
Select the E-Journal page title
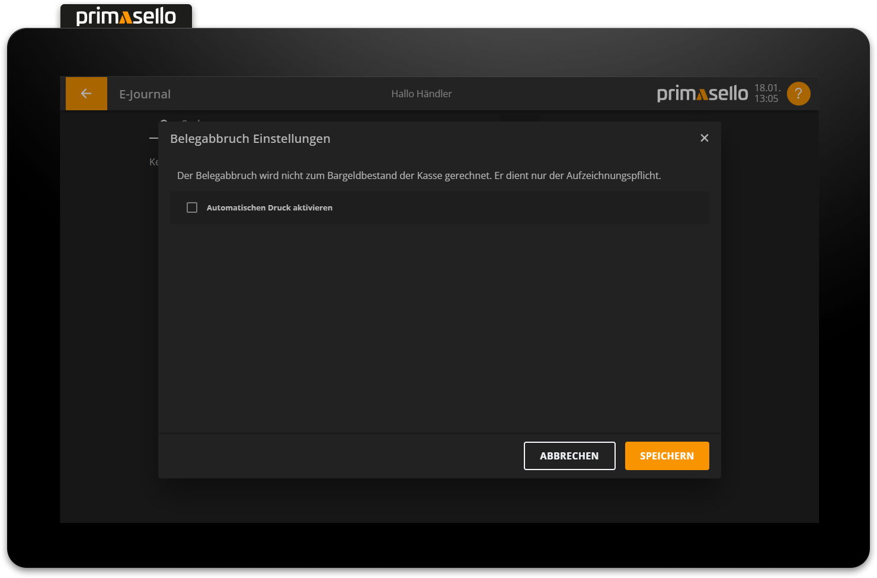144,93
